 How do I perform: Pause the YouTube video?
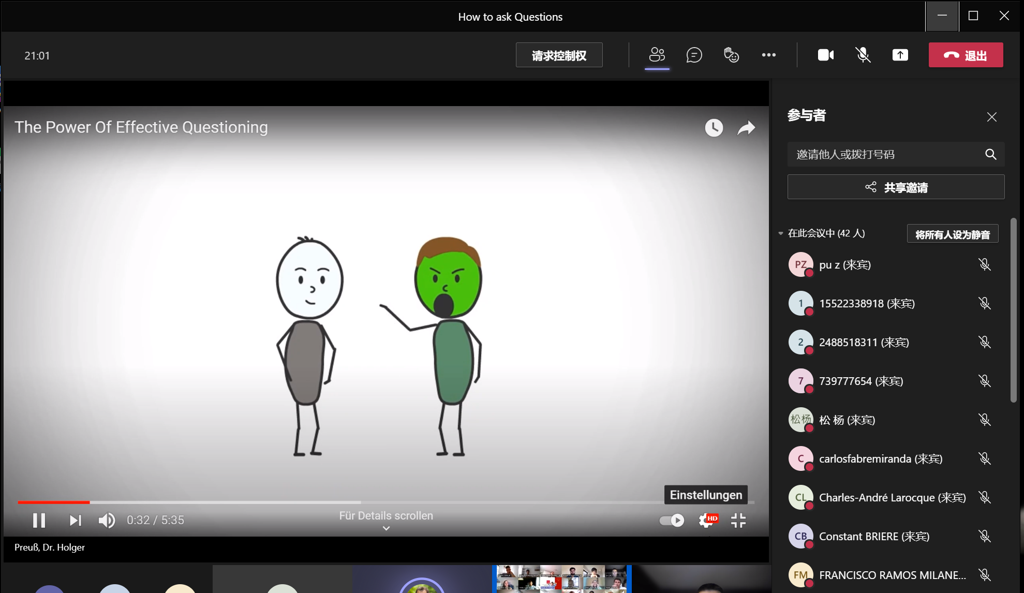[x=39, y=520]
